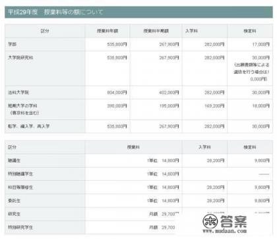
Task: Click the 17,000円 exam fee cell
Action: click(261, 44)
